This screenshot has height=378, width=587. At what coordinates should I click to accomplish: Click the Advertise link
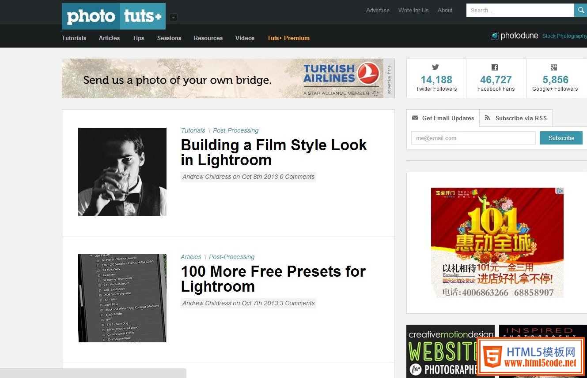point(378,10)
